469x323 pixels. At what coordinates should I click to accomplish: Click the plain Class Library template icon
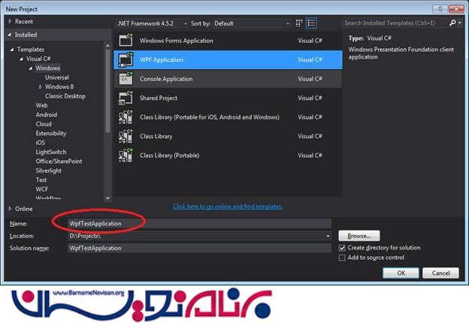point(126,136)
